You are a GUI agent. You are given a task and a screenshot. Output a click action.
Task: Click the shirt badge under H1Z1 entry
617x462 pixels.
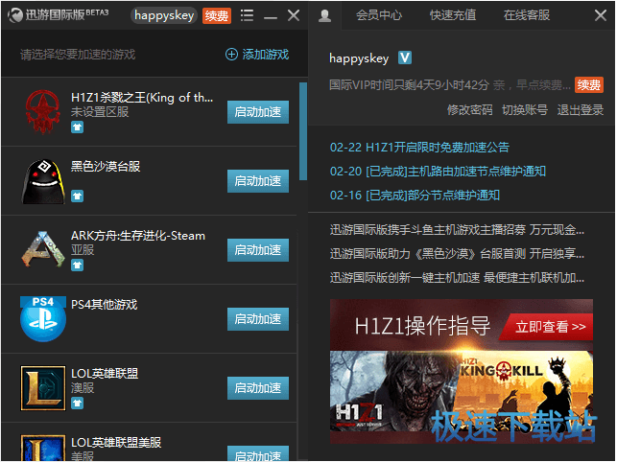[77, 127]
